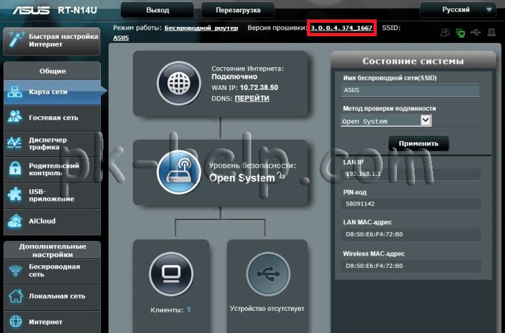The height and width of the screenshot is (333, 505).
Task: Click the Клиенты count number 1
Action: 189,310
